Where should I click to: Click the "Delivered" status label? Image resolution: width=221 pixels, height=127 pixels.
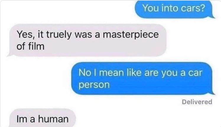click(197, 102)
